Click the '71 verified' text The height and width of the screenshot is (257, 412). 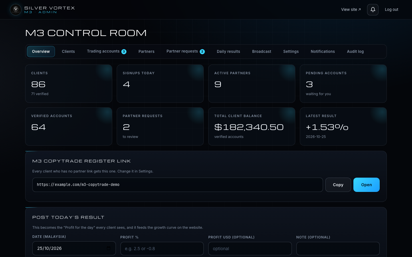40,94
